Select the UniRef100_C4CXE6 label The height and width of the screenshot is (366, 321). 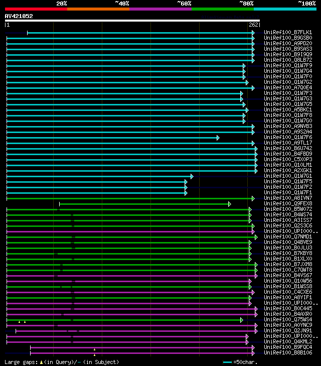pyautogui.click(x=288, y=292)
